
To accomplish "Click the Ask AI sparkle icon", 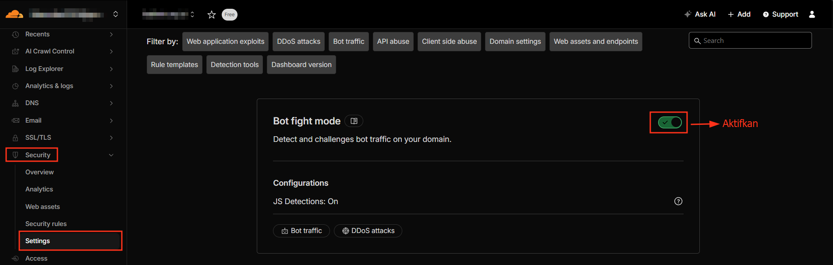I will (688, 14).
